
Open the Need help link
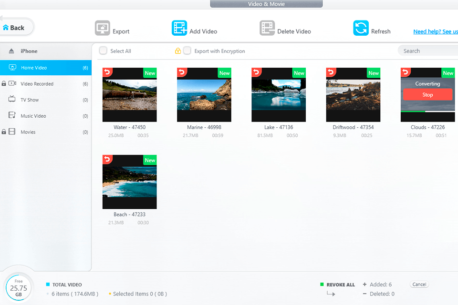[x=435, y=31]
